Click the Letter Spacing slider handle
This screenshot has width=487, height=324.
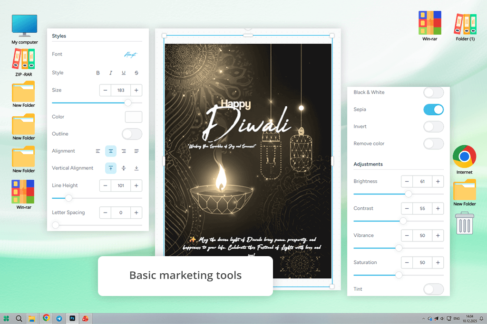(x=56, y=225)
